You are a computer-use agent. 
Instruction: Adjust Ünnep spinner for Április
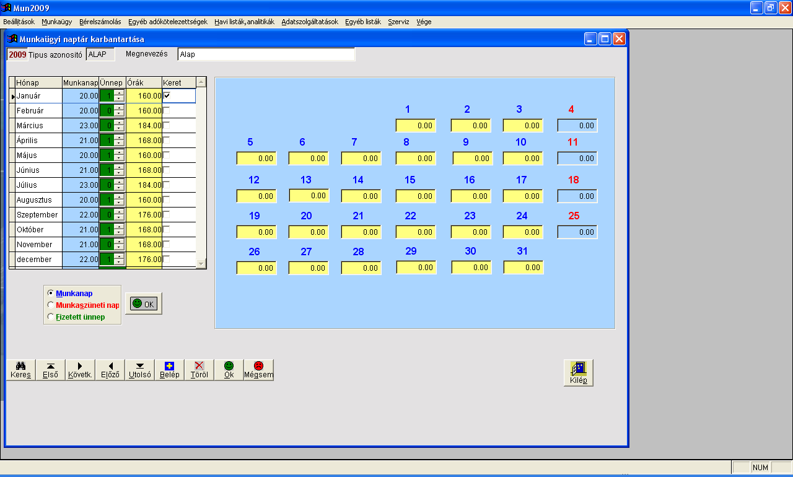(x=119, y=141)
